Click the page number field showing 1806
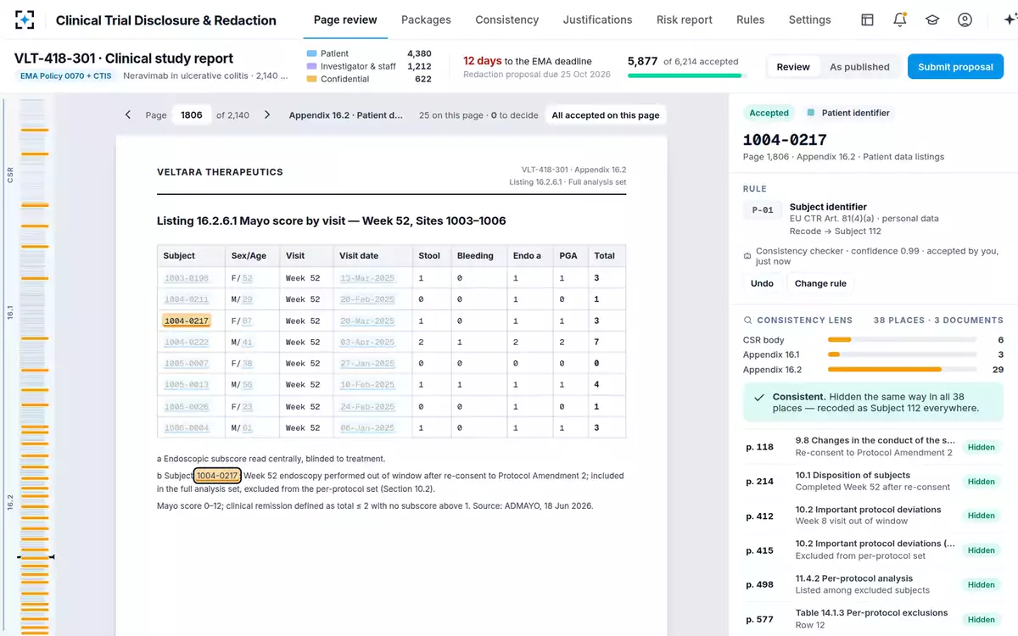This screenshot has width=1018, height=636. click(x=192, y=114)
